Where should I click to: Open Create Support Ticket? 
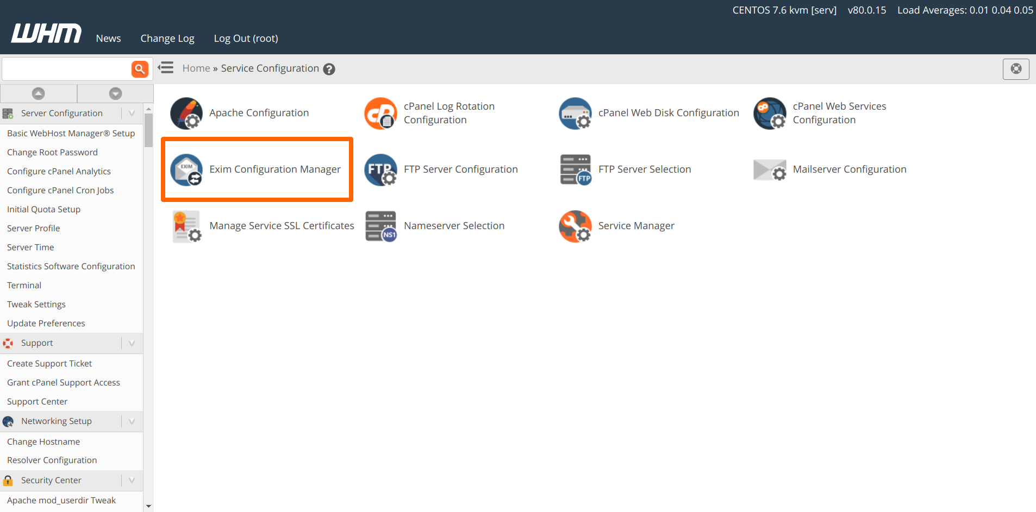click(49, 364)
